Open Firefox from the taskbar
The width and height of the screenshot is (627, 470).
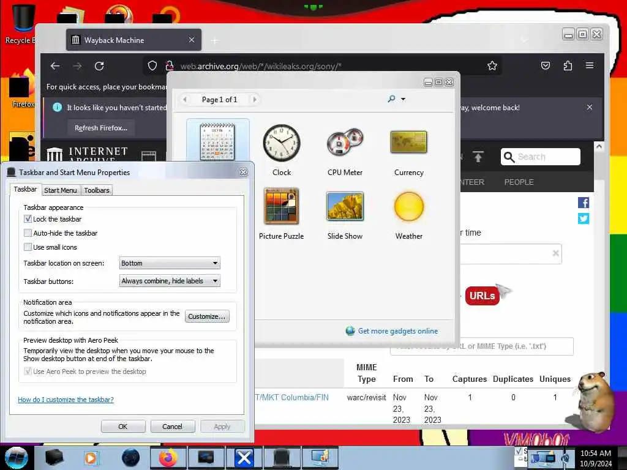coord(168,458)
